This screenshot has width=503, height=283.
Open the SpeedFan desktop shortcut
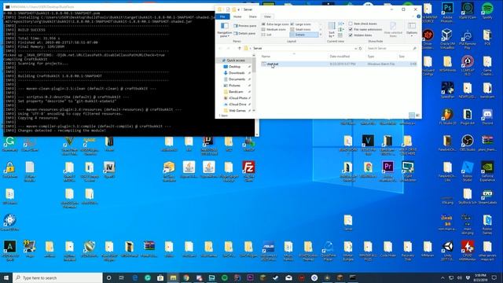[x=447, y=90]
